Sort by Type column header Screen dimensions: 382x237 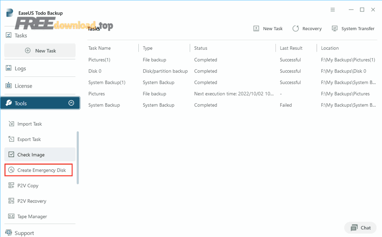(148, 48)
